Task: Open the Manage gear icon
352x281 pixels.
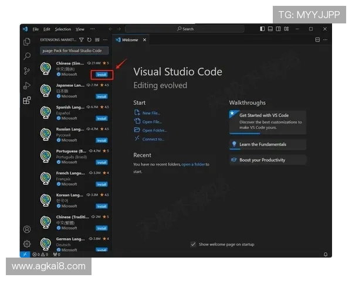Action: click(x=26, y=244)
